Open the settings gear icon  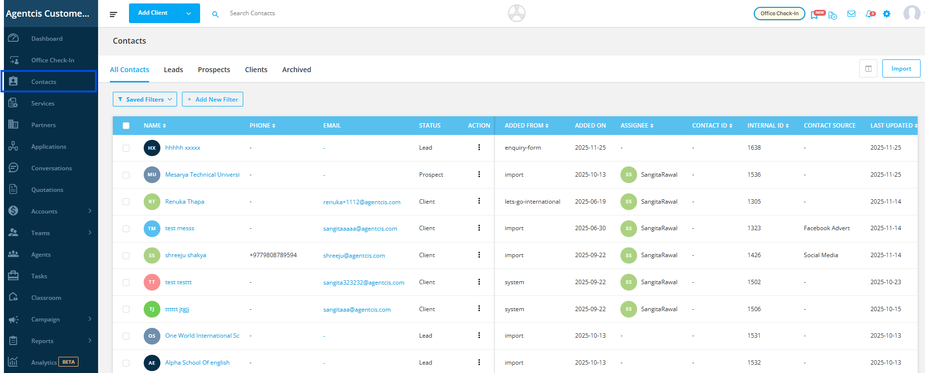click(x=887, y=14)
